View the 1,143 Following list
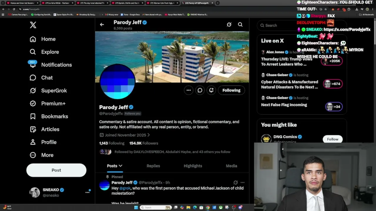 coord(112,143)
